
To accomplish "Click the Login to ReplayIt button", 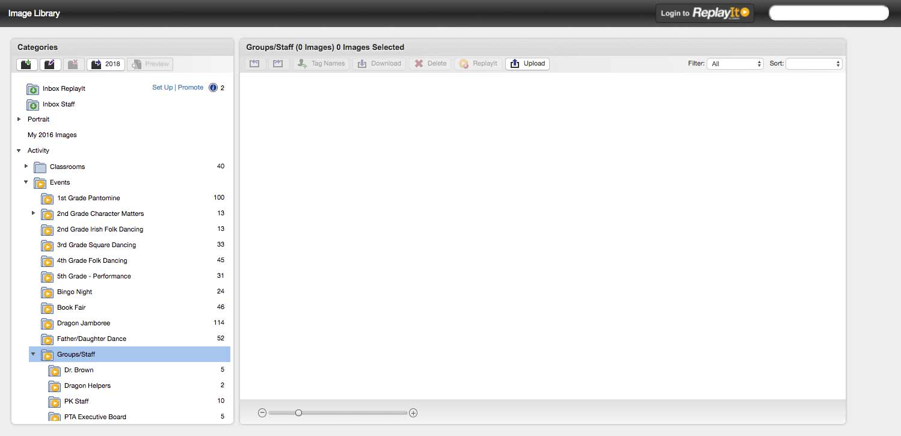I will [705, 13].
